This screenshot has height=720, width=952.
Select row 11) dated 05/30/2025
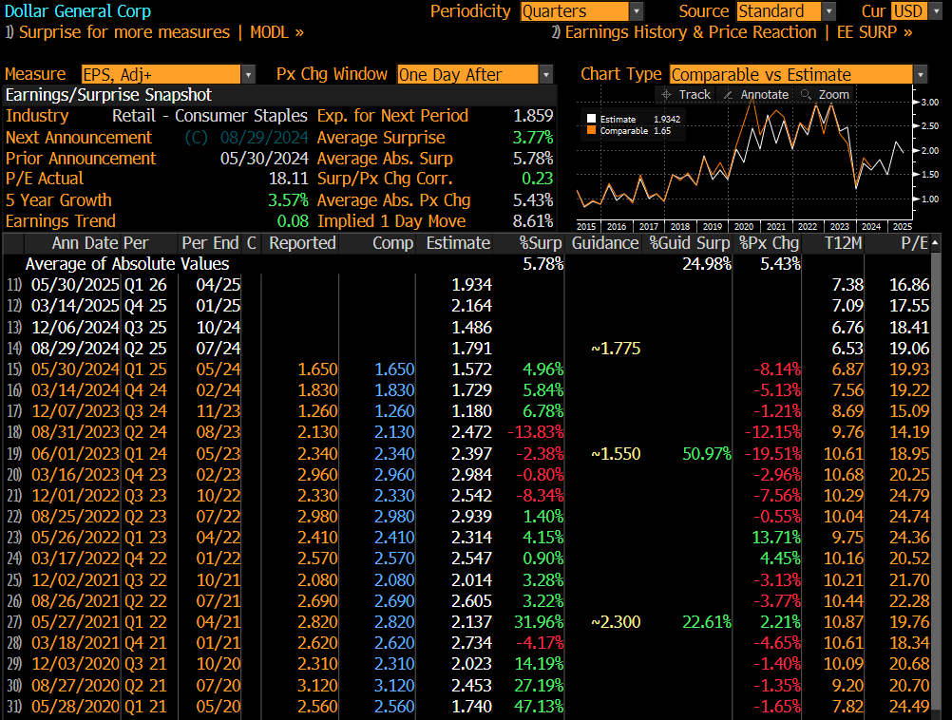(x=467, y=285)
